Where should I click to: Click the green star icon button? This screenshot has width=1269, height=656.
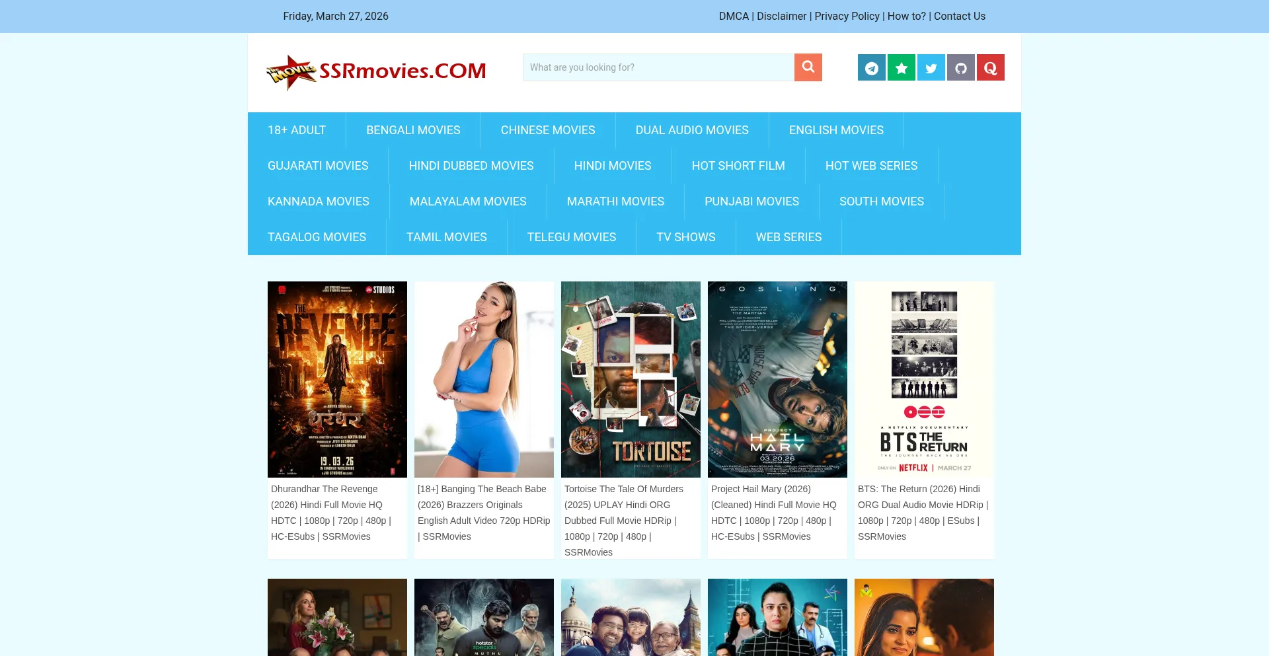[902, 67]
